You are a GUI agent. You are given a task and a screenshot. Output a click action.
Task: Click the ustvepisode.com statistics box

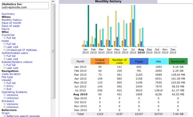pyautogui.click(x=25, y=6)
